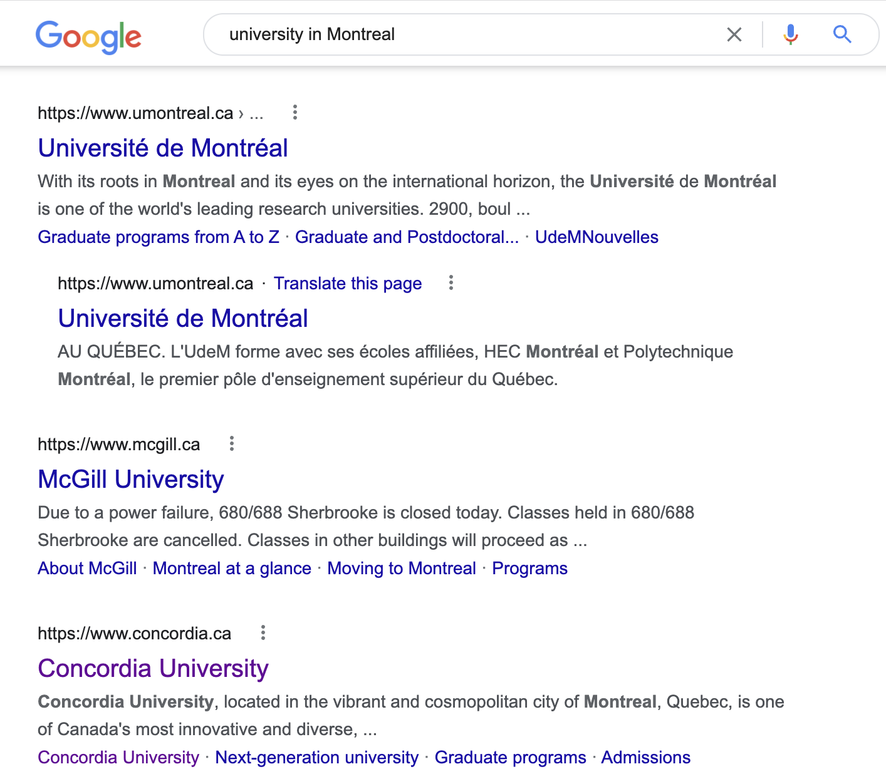886x784 pixels.
Task: Open three-dot menu beside Translate this page
Action: [x=451, y=283]
